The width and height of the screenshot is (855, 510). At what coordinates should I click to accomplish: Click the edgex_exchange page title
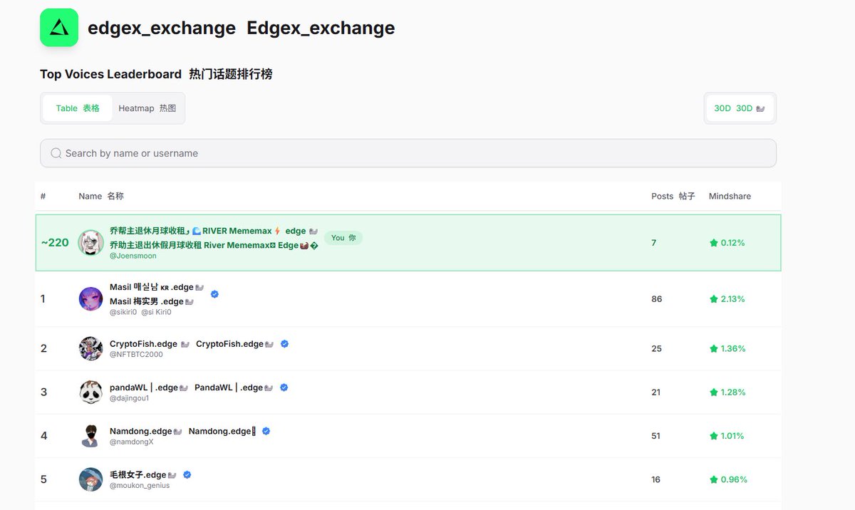(162, 28)
